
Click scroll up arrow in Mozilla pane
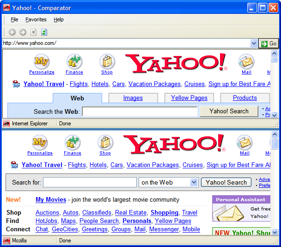[275, 134]
